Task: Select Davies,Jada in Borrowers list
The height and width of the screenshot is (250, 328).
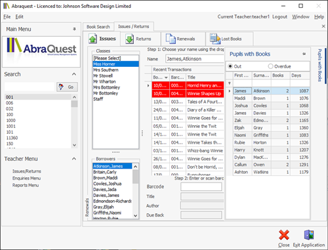Action: point(112,190)
